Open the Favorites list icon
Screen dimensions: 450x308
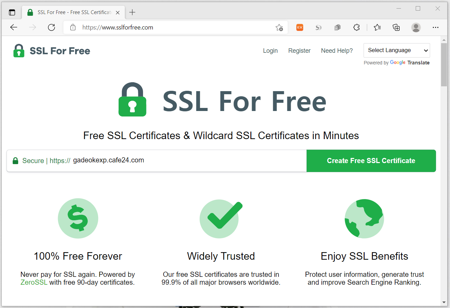tap(377, 27)
